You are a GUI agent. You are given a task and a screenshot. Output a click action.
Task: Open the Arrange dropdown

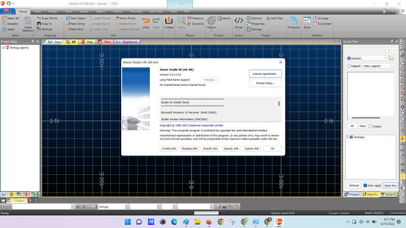click(x=330, y=18)
